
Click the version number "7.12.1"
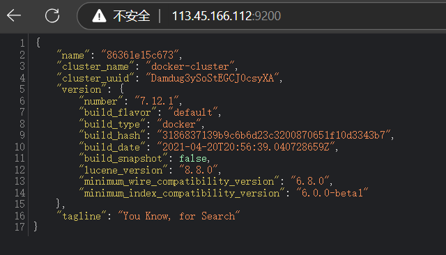click(x=157, y=101)
